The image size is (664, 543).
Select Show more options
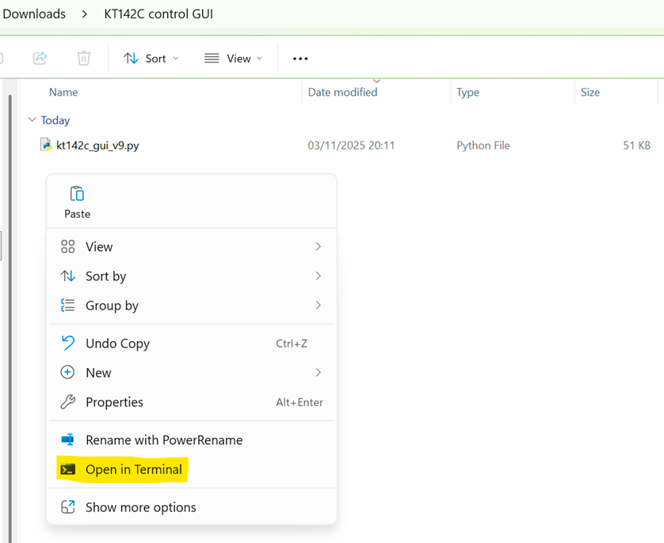pyautogui.click(x=140, y=507)
